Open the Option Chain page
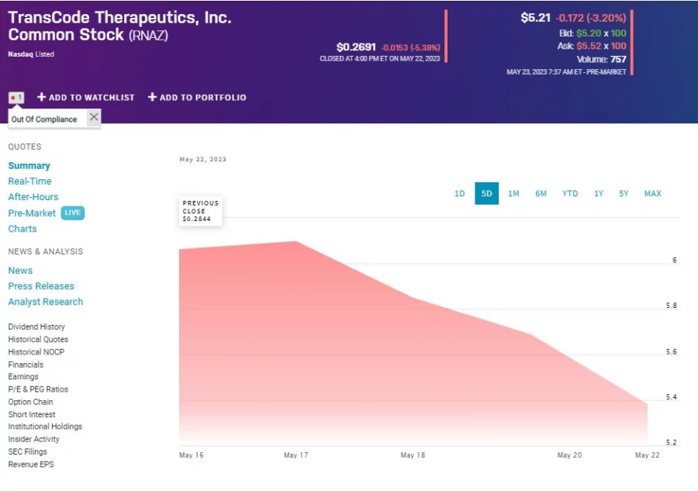 click(x=29, y=401)
